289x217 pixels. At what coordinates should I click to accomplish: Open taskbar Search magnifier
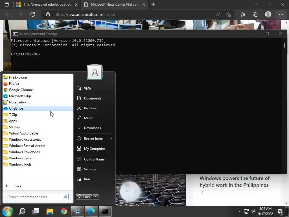pyautogui.click(x=22, y=211)
